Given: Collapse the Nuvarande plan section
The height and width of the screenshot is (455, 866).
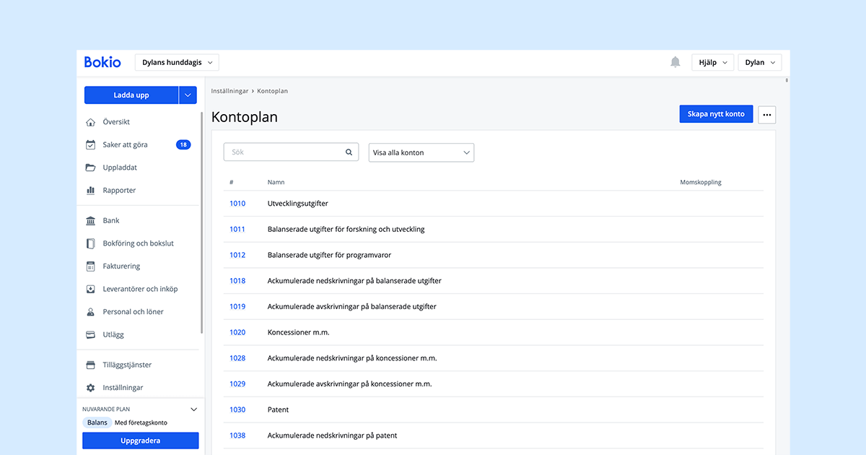Looking at the screenshot, I should (193, 409).
